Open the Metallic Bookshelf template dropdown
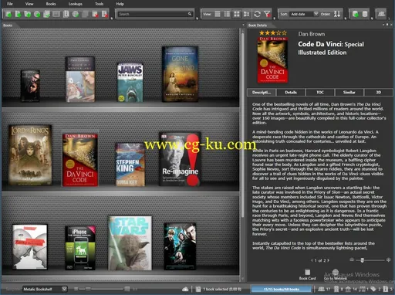 (x=45, y=289)
